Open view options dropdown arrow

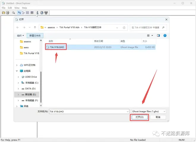pos(152,35)
